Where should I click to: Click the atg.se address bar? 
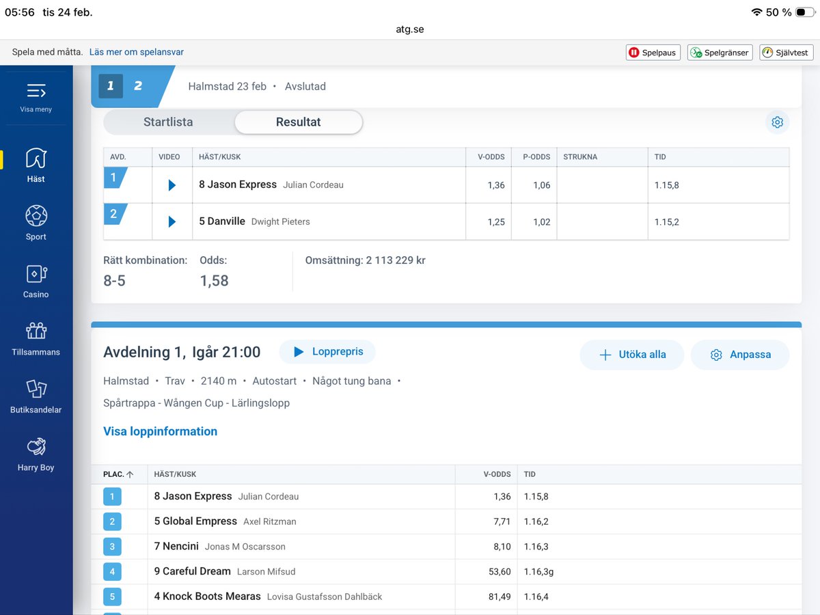[x=410, y=29]
